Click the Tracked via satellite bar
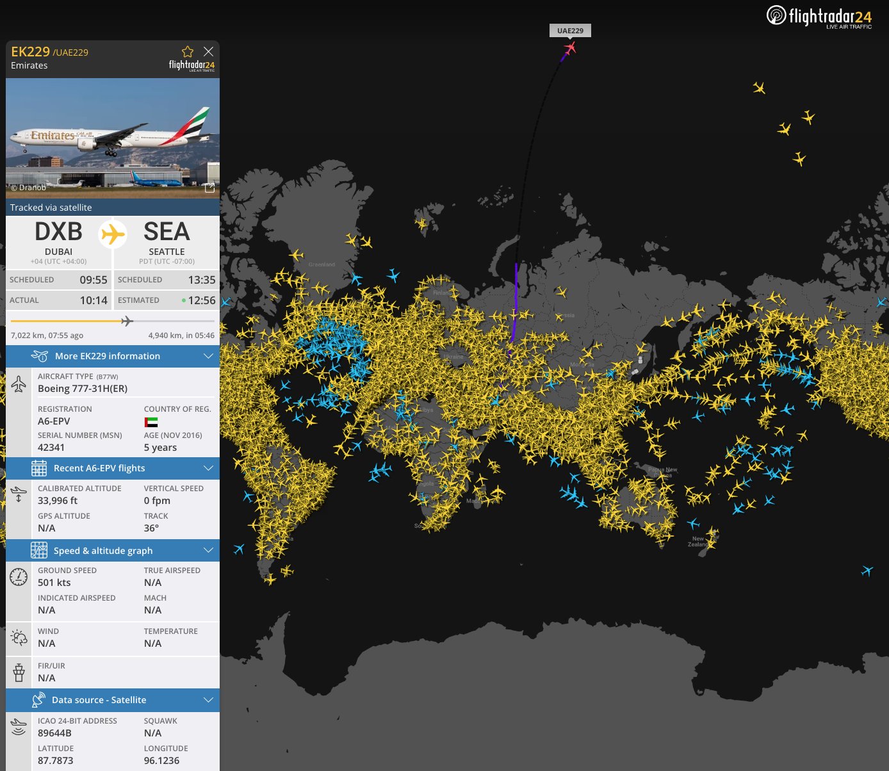This screenshot has height=771, width=889. [113, 207]
